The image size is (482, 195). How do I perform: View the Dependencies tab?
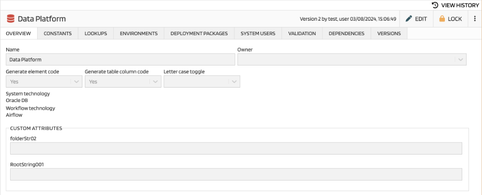347,34
